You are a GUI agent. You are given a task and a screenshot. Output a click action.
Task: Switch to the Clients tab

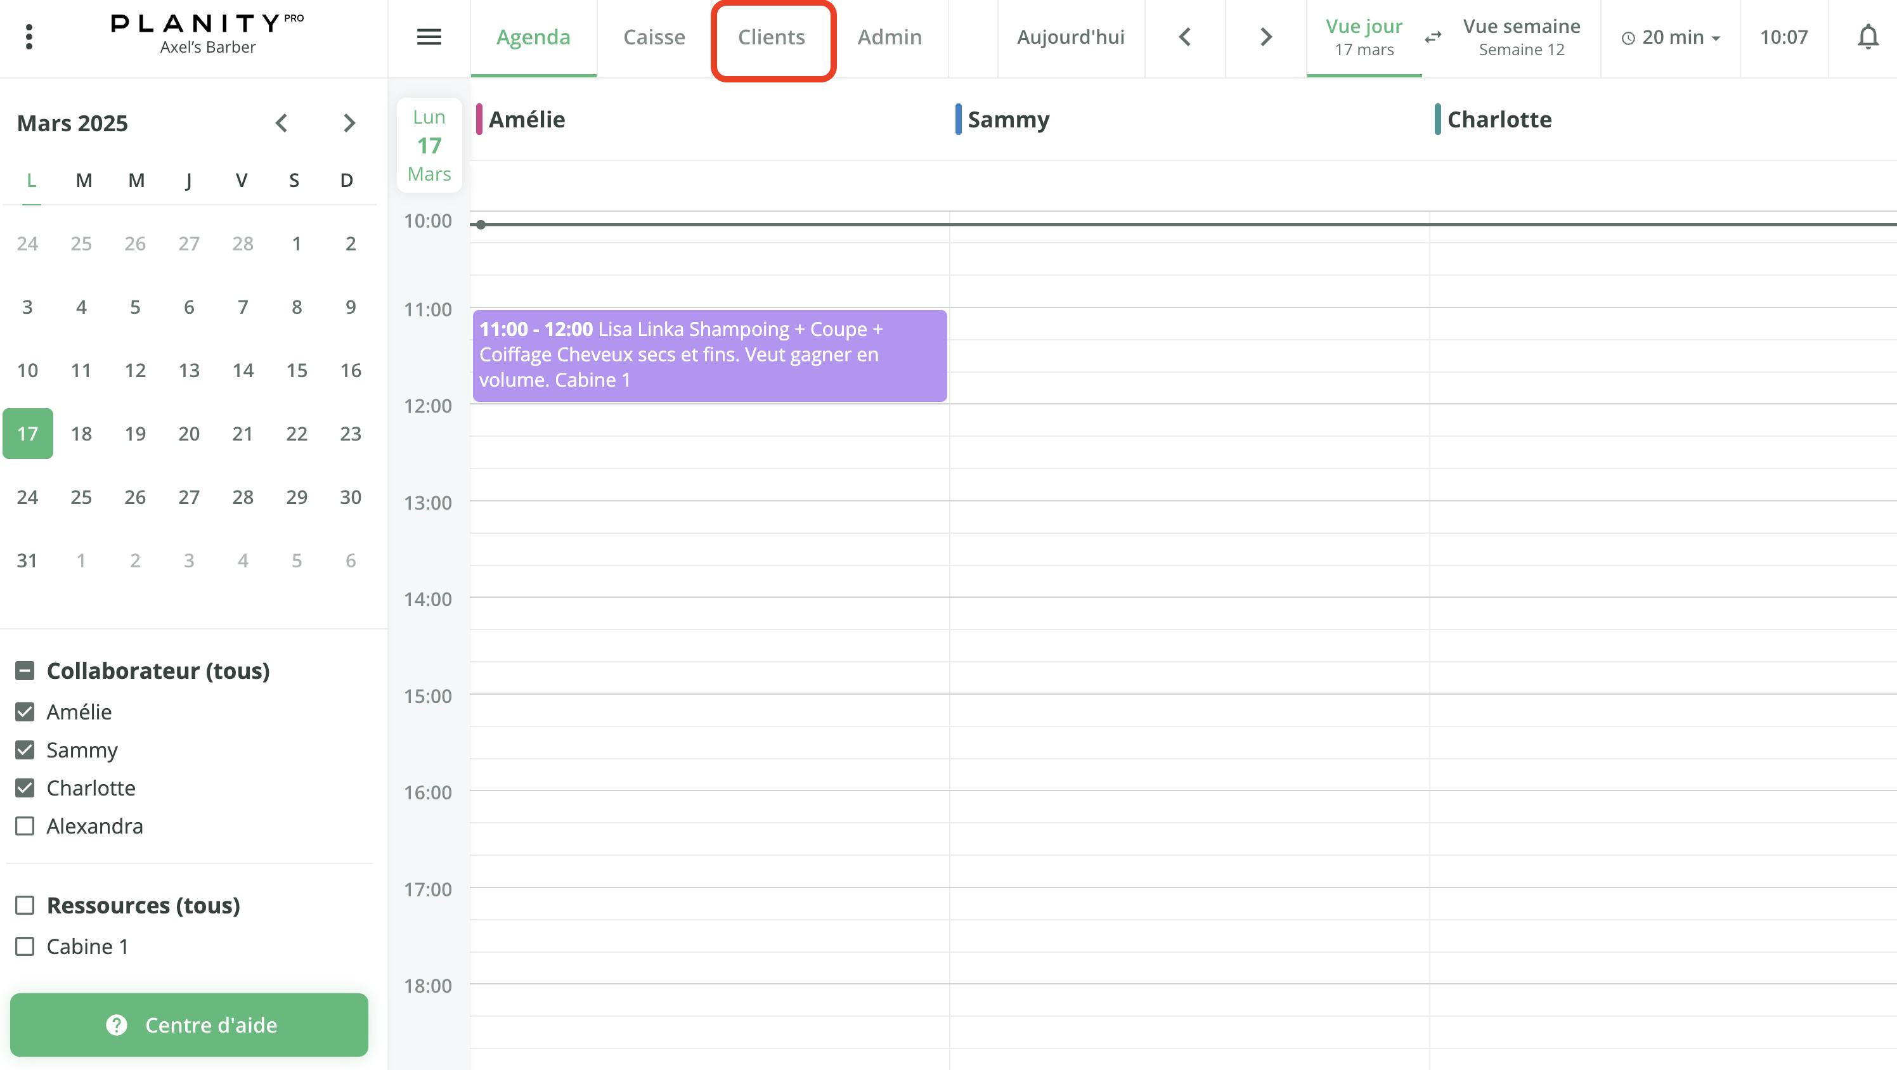tap(772, 37)
